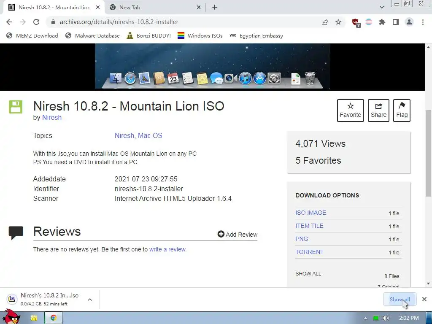
Task: Click the 2:02 PM clock
Action: [409, 318]
